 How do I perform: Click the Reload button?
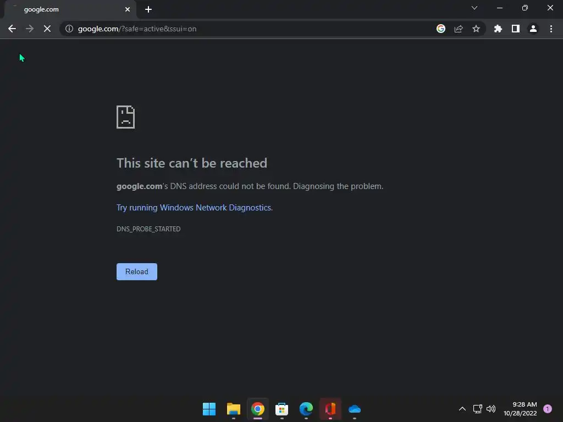click(x=137, y=271)
